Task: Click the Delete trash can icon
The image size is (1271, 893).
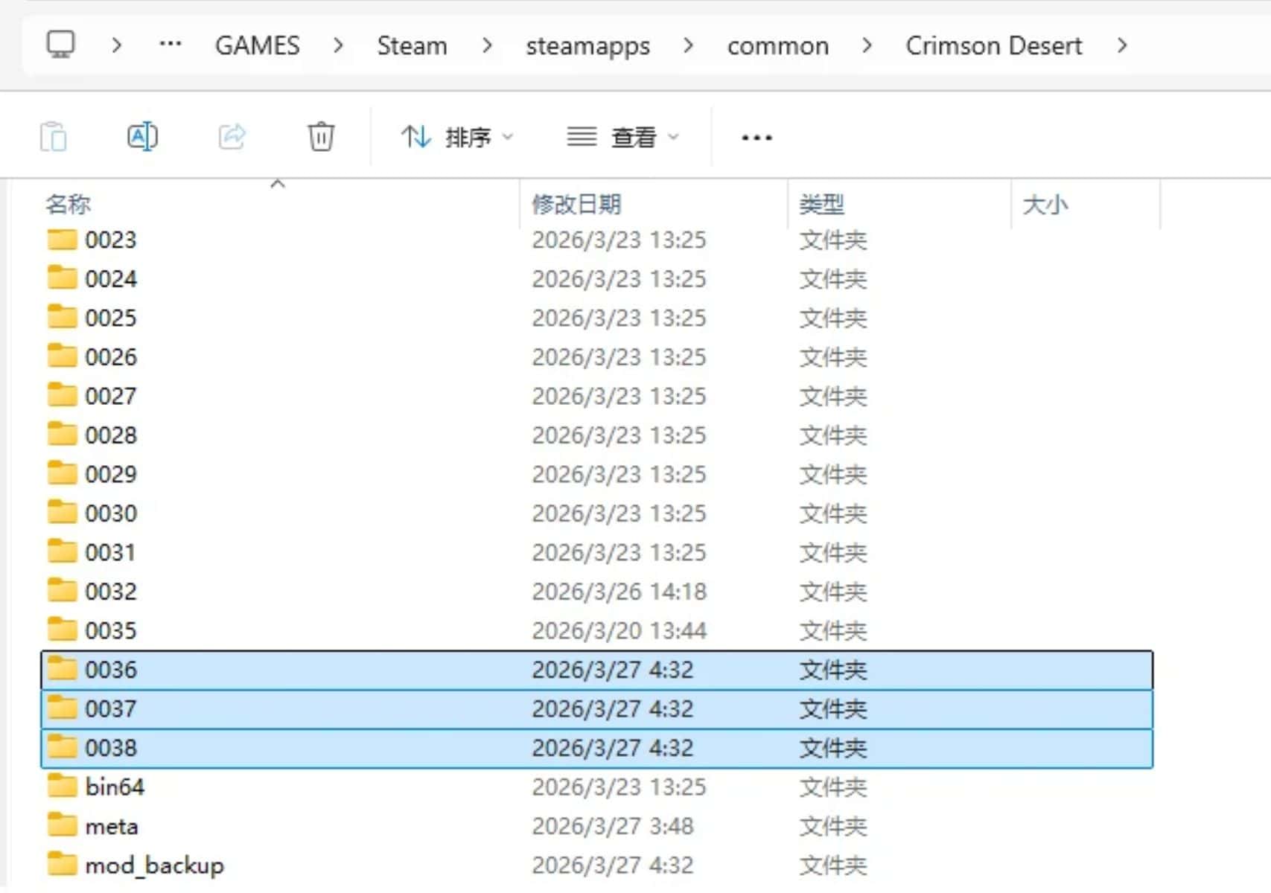Action: click(x=321, y=137)
